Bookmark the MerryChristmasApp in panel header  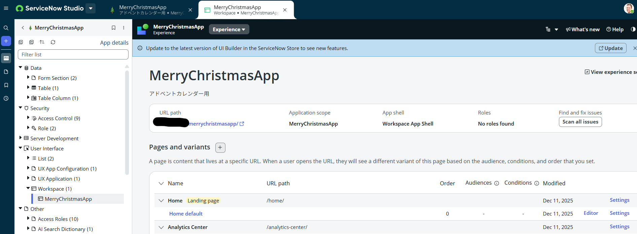(x=113, y=28)
